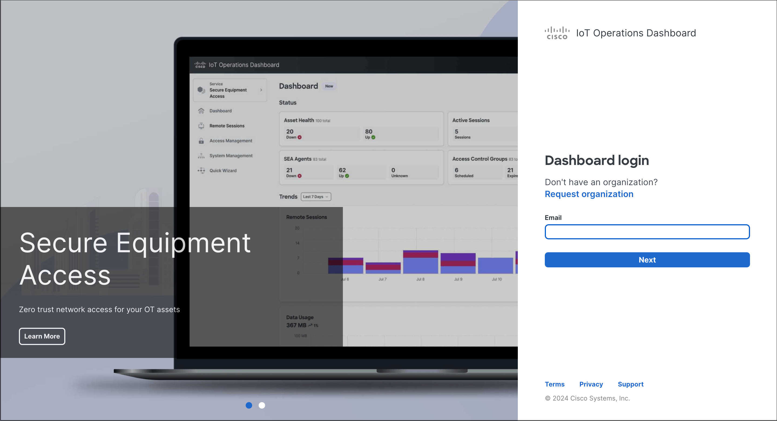Toggle the down status indicator on Asset Health
This screenshot has height=421, width=777.
(x=299, y=137)
